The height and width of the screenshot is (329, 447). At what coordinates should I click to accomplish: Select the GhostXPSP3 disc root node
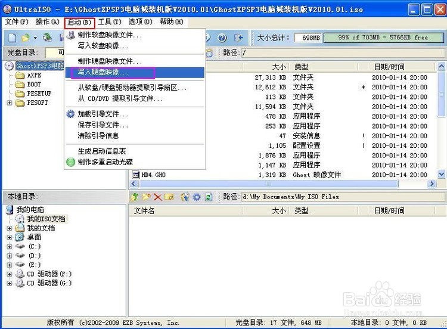click(39, 66)
